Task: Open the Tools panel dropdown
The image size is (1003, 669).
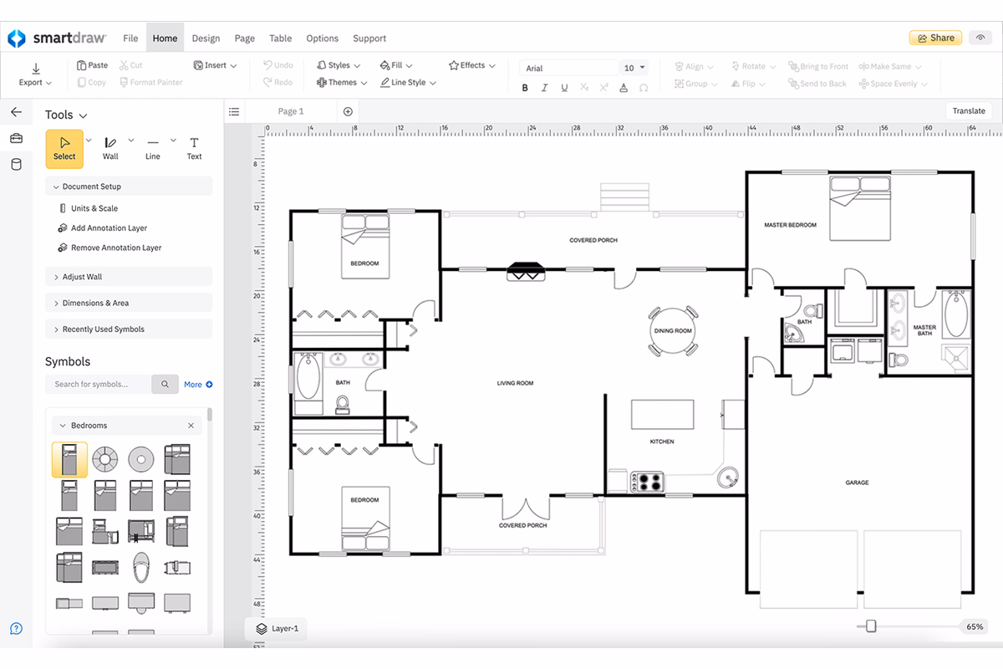Action: coord(67,115)
